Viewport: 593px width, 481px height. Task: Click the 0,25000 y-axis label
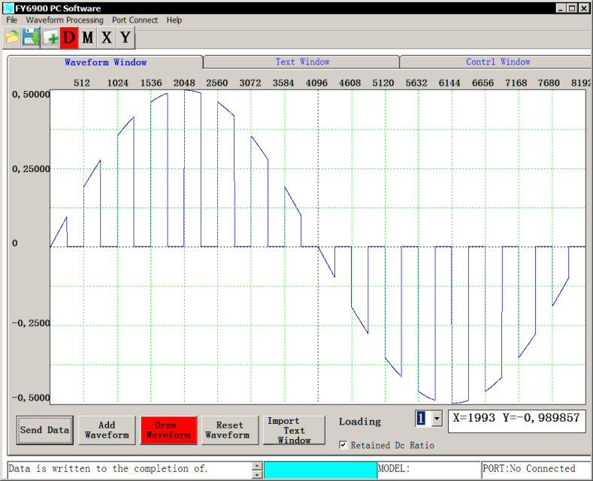pyautogui.click(x=31, y=169)
